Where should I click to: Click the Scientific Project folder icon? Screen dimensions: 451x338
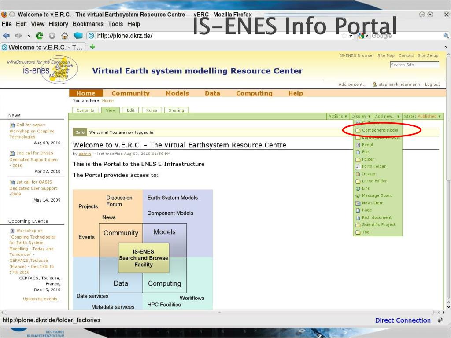click(358, 225)
